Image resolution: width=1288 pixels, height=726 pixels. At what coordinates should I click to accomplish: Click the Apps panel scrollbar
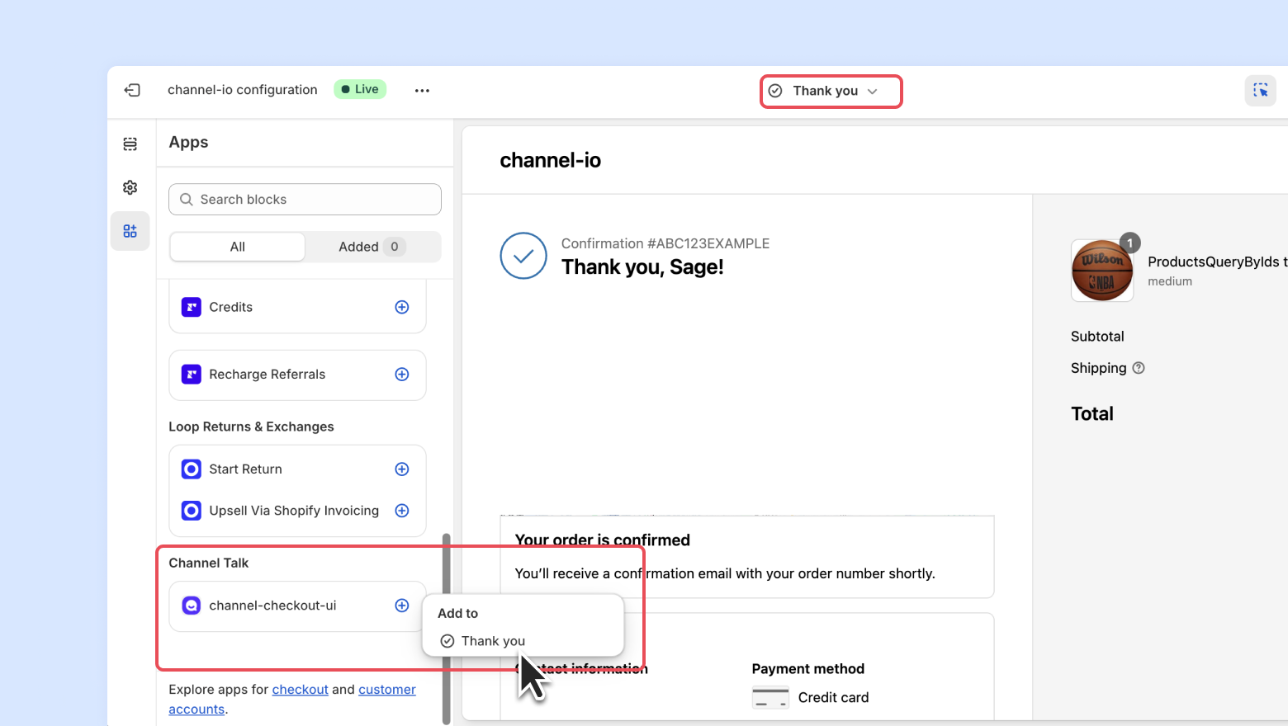(x=447, y=627)
